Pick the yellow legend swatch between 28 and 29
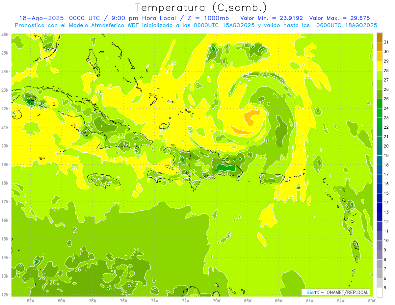395x305 pixels. click(380, 66)
